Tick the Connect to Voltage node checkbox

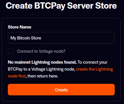coord(11,51)
